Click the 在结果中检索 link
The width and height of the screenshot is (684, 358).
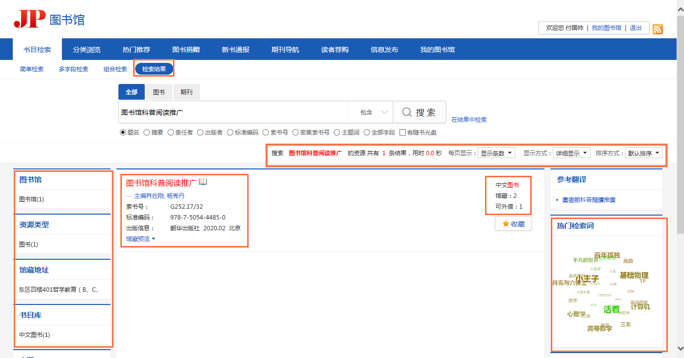[469, 120]
